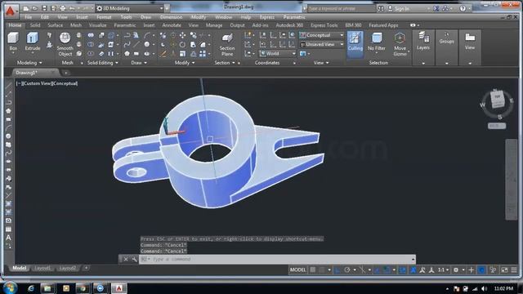Open the Move Gizmo tool
The height and width of the screenshot is (294, 523).
[400, 44]
